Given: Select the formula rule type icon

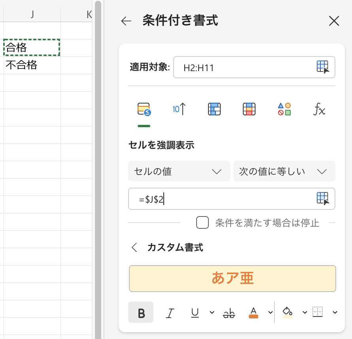Looking at the screenshot, I should click(x=319, y=109).
